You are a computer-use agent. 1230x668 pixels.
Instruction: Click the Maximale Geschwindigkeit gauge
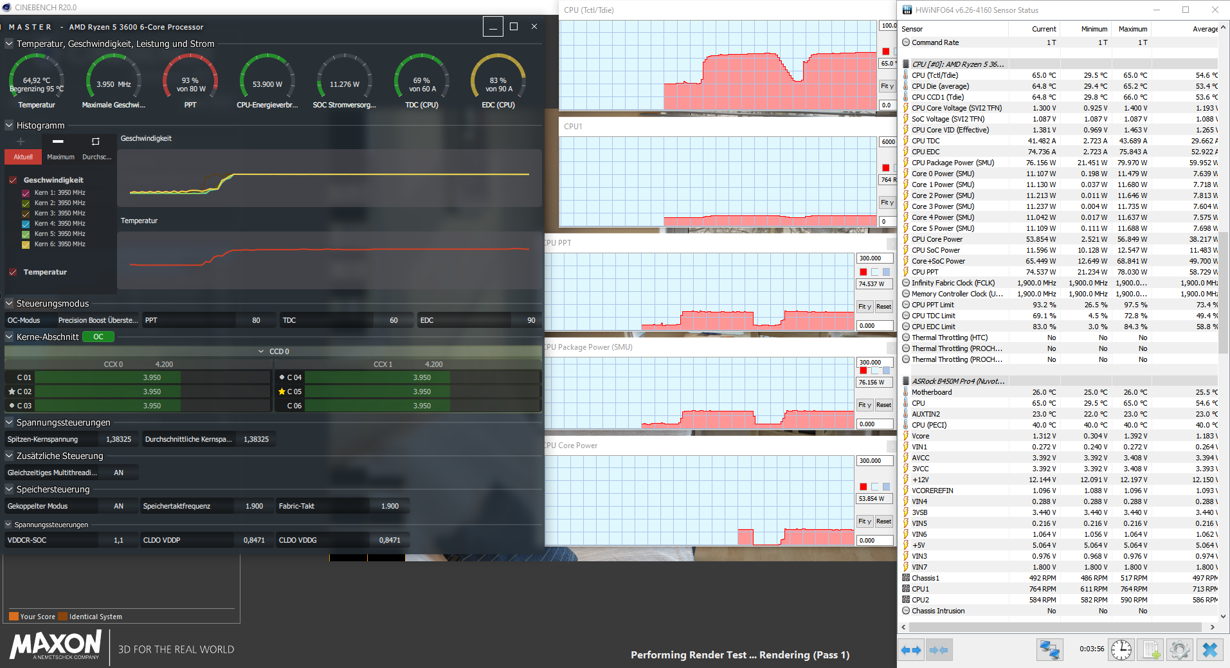114,81
